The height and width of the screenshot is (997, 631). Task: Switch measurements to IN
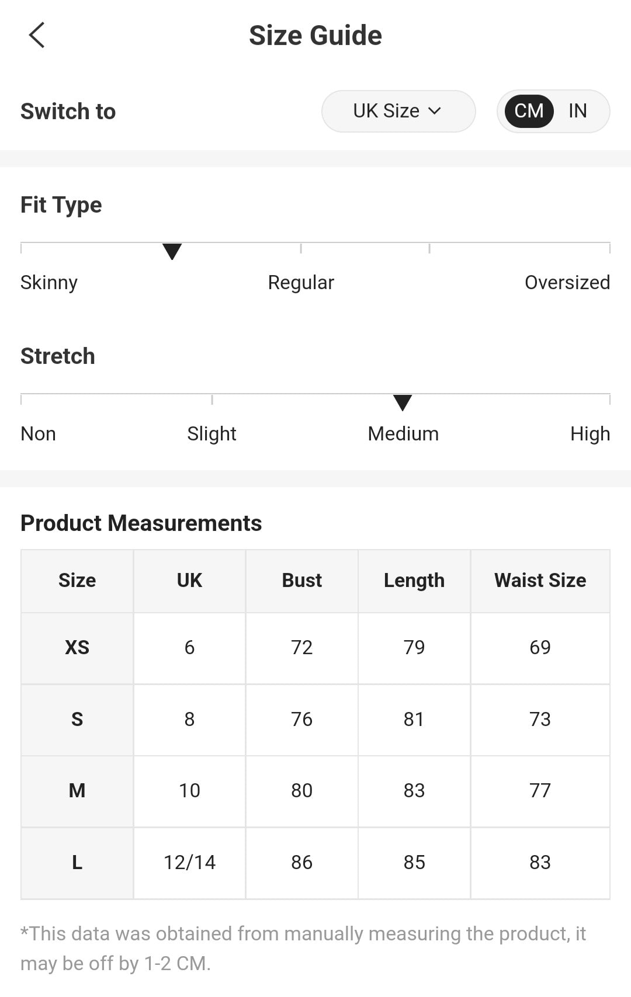click(577, 111)
